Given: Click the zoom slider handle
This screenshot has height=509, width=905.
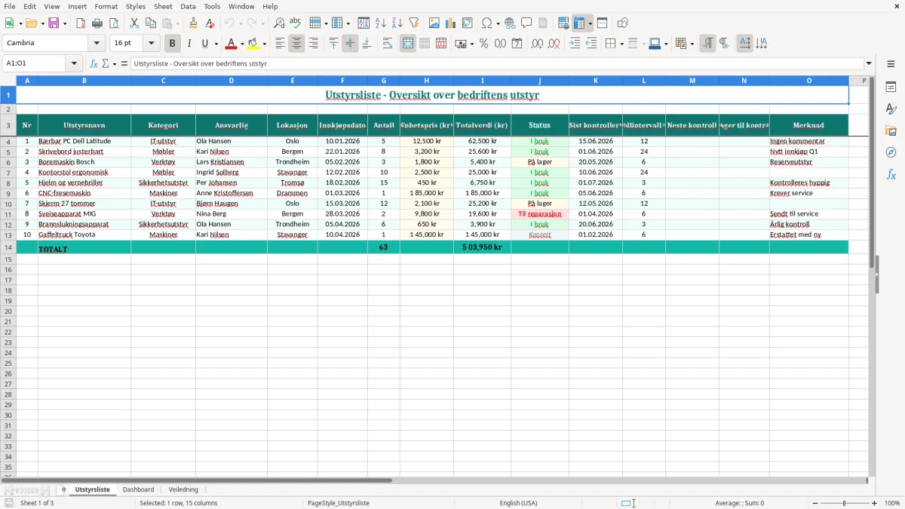Looking at the screenshot, I should pyautogui.click(x=844, y=503).
